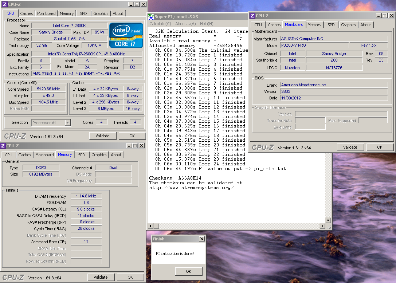Open Memory tab in Mainboard CPU-Z window
396x283 pixels.
click(314, 25)
